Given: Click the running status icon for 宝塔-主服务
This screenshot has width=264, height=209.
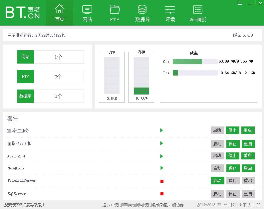Looking at the screenshot, I should tap(162, 130).
